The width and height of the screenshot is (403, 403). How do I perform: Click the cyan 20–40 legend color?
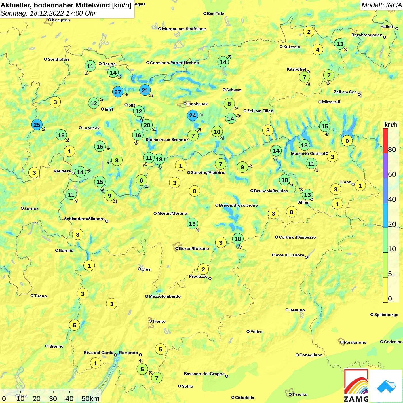coord(385,216)
